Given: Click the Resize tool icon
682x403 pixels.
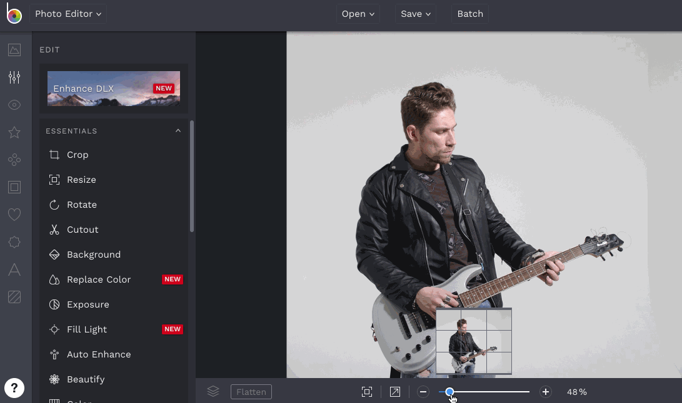Looking at the screenshot, I should point(54,180).
